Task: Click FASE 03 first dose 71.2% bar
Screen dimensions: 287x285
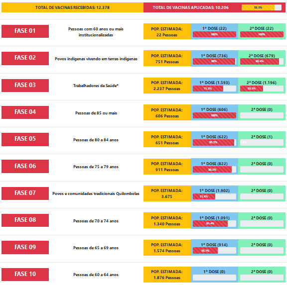Action: click(x=214, y=89)
